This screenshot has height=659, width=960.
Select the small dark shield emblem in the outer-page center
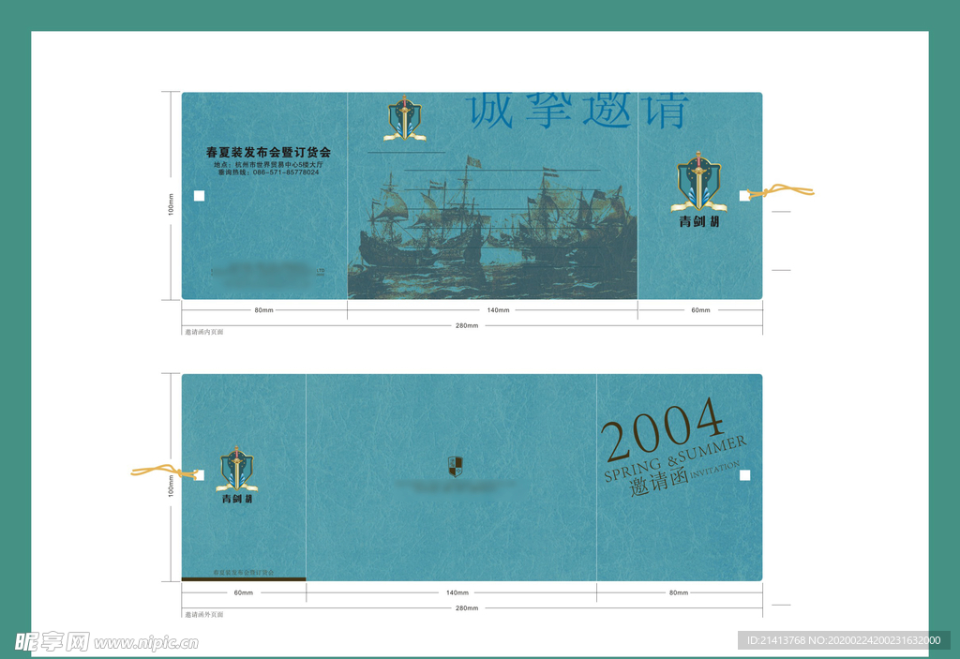(x=455, y=466)
